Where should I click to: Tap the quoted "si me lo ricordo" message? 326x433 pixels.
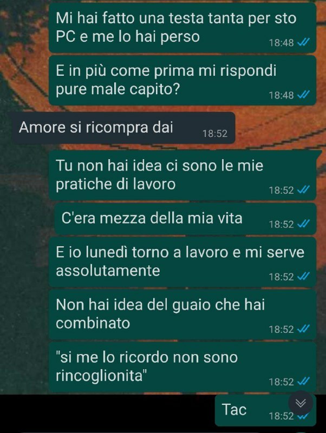click(182, 366)
